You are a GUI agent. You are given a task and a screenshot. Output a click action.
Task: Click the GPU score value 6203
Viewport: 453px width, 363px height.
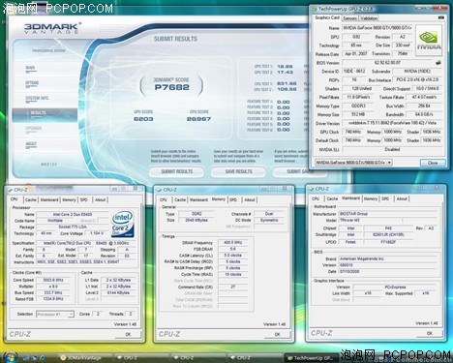pyautogui.click(x=143, y=119)
